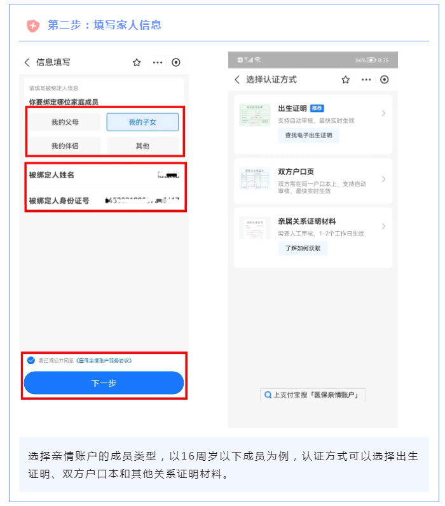Open the more options dots on 信息填写 page
Screen dimensions: 445x506
pyautogui.click(x=158, y=62)
